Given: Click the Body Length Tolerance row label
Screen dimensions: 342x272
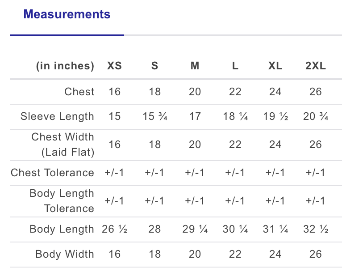Looking at the screenshot, I should click(x=62, y=201).
